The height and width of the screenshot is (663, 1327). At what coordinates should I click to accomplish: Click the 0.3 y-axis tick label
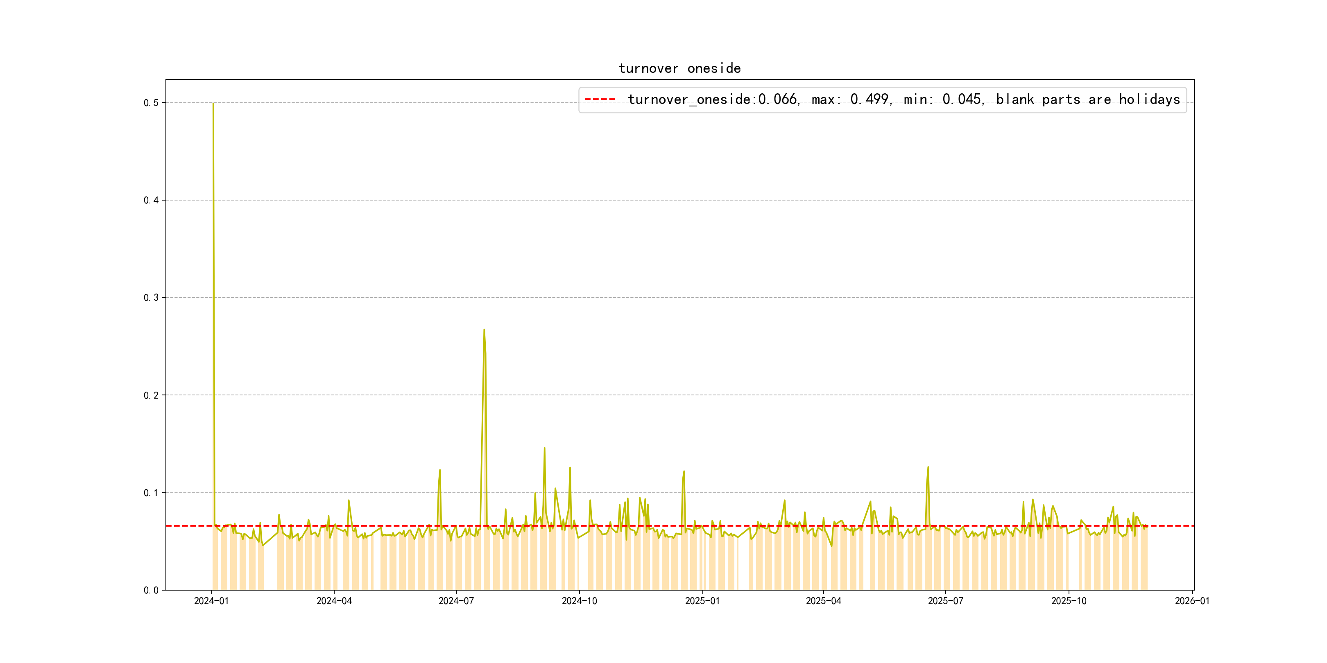[151, 298]
